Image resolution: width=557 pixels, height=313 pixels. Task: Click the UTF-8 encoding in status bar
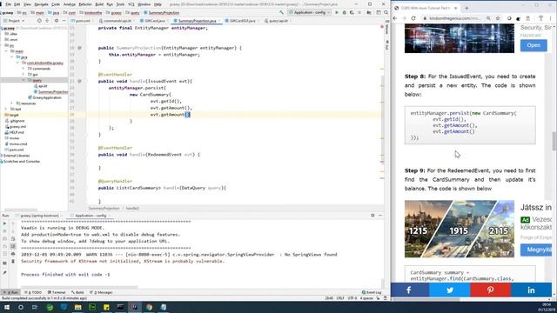[x=352, y=298]
